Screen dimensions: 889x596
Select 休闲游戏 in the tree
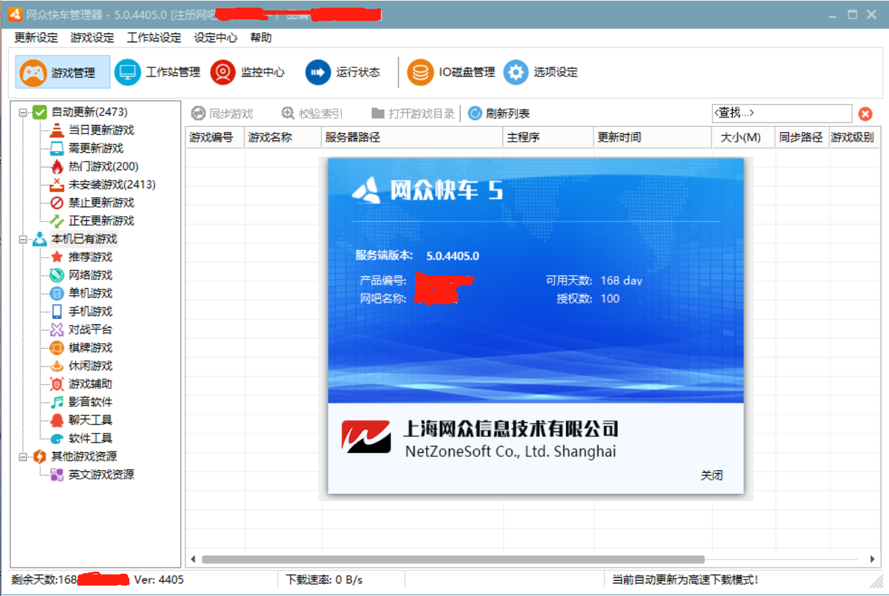tap(90, 366)
